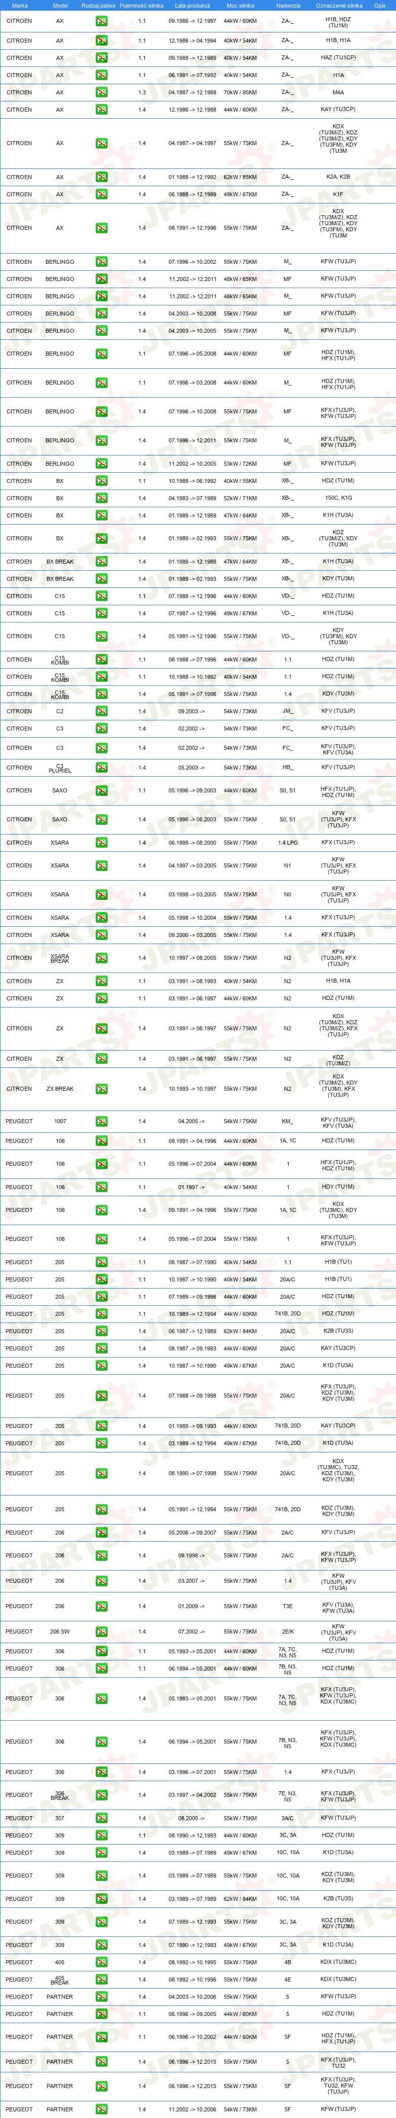
Task: Click fuel icon in Peugeot 405 Break row
Action: 101,1980
